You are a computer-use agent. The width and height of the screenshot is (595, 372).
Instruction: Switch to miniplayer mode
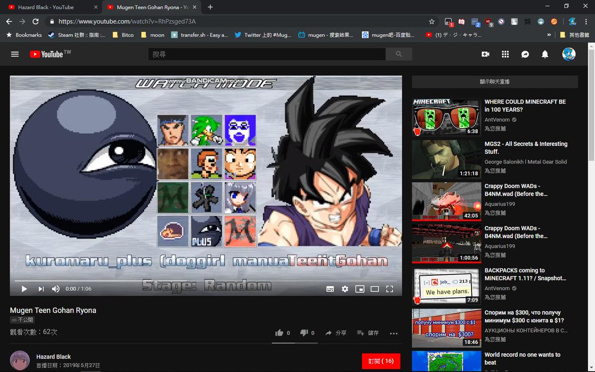(360, 289)
